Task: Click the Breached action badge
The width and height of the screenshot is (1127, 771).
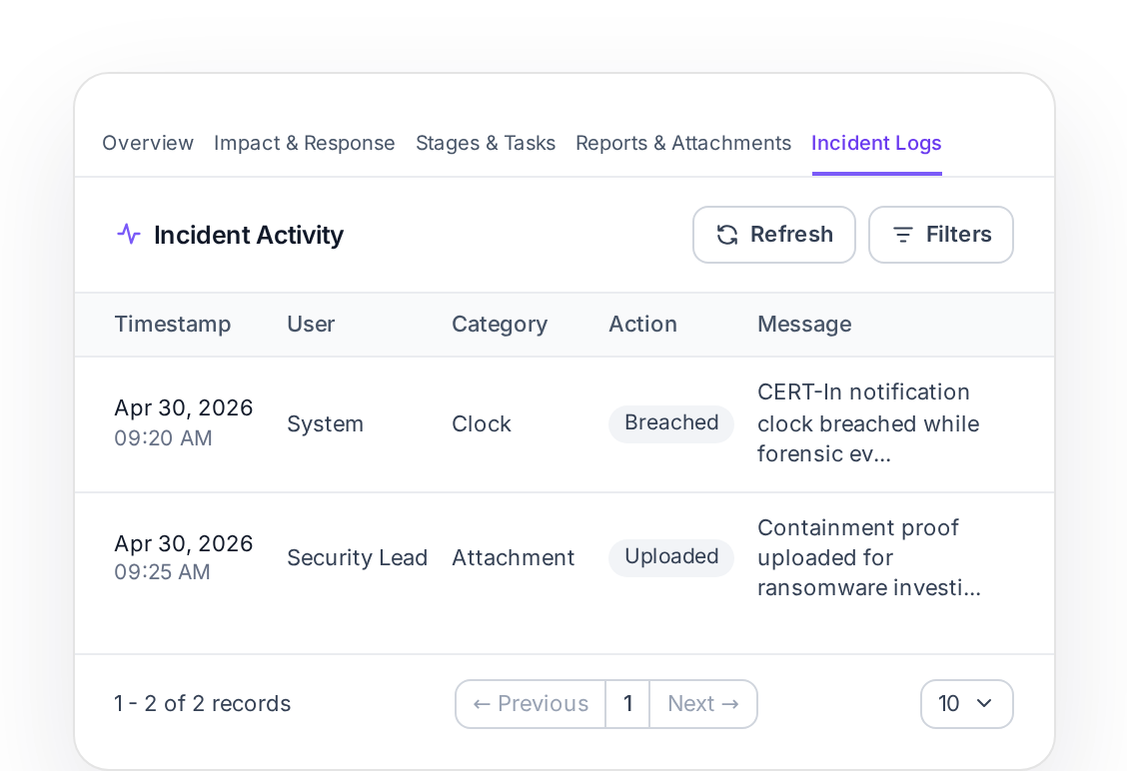Action: click(x=671, y=423)
